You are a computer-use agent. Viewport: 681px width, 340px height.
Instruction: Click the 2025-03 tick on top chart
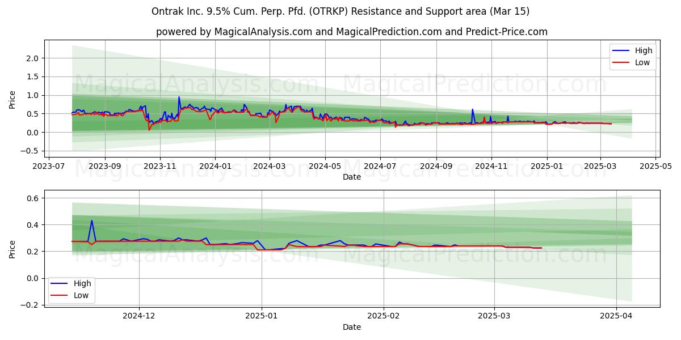point(600,167)
